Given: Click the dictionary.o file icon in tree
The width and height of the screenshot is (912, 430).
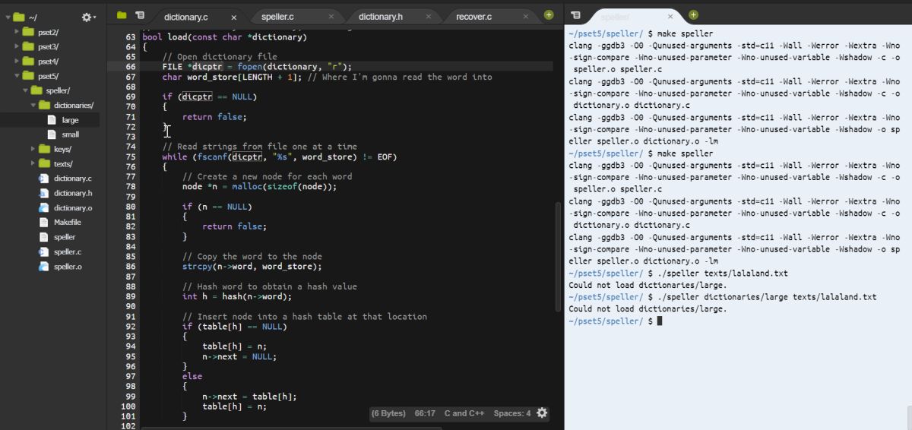Looking at the screenshot, I should click(x=44, y=207).
